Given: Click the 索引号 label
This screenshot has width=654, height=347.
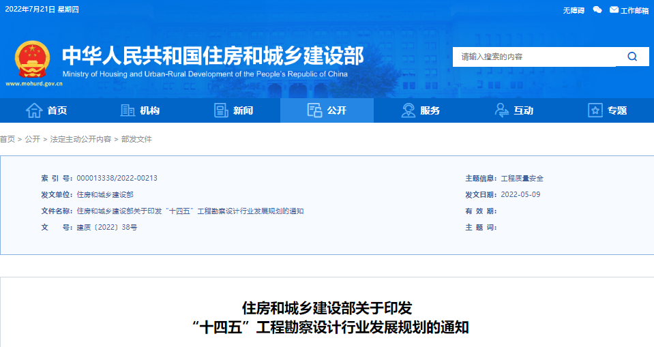Looking at the screenshot, I should click(57, 178).
